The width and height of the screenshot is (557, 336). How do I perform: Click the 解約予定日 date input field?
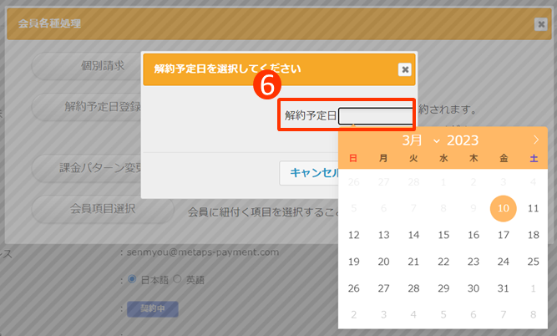(374, 115)
